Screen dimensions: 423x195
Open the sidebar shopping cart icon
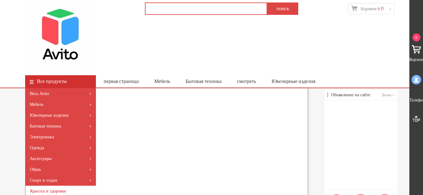(416, 49)
